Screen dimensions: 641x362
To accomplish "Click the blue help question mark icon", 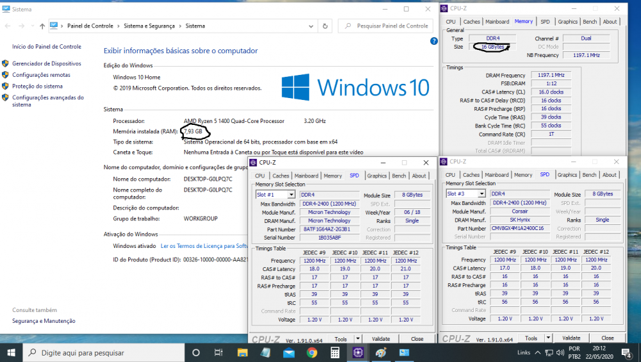I will [434, 40].
